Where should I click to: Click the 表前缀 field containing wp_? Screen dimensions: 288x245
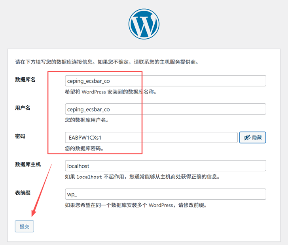point(165,194)
